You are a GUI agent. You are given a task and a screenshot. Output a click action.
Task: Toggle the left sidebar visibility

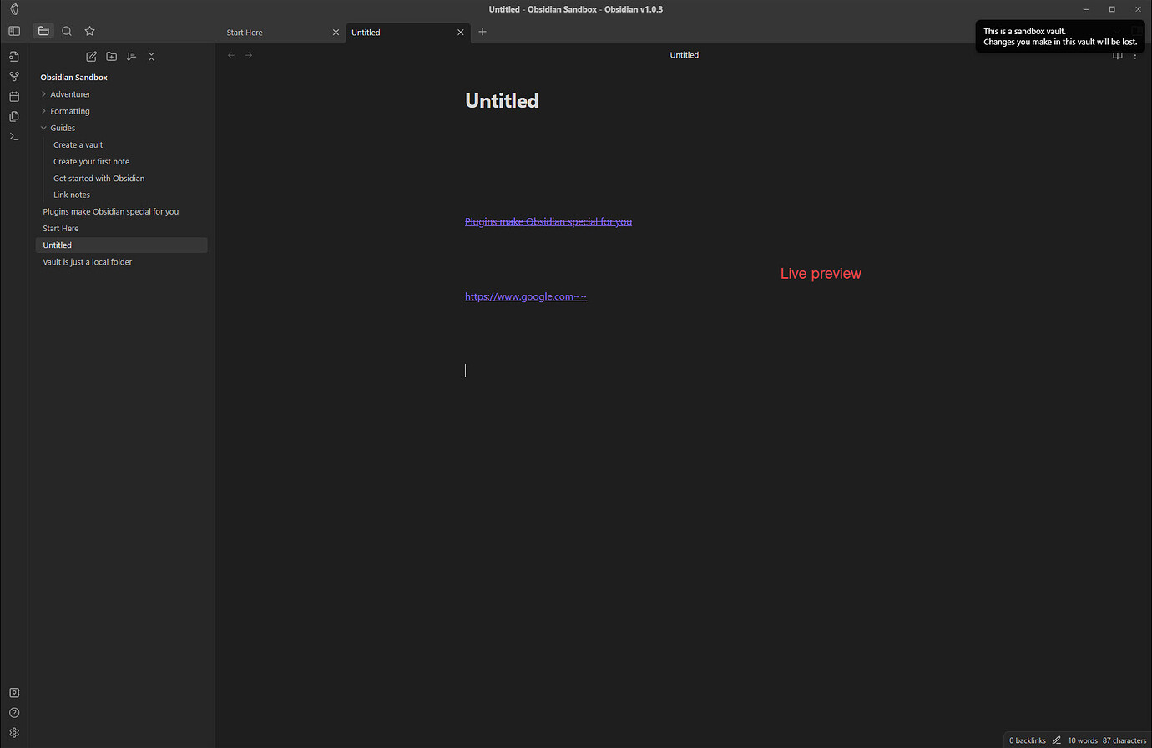(x=13, y=30)
